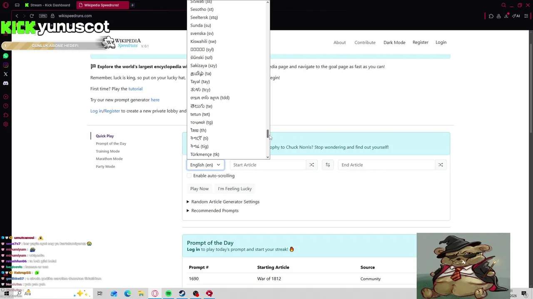
Task: Choose Sunda (su) from language list
Action: coord(201,25)
